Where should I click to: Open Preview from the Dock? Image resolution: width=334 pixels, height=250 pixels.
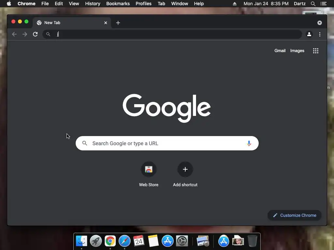(x=203, y=241)
